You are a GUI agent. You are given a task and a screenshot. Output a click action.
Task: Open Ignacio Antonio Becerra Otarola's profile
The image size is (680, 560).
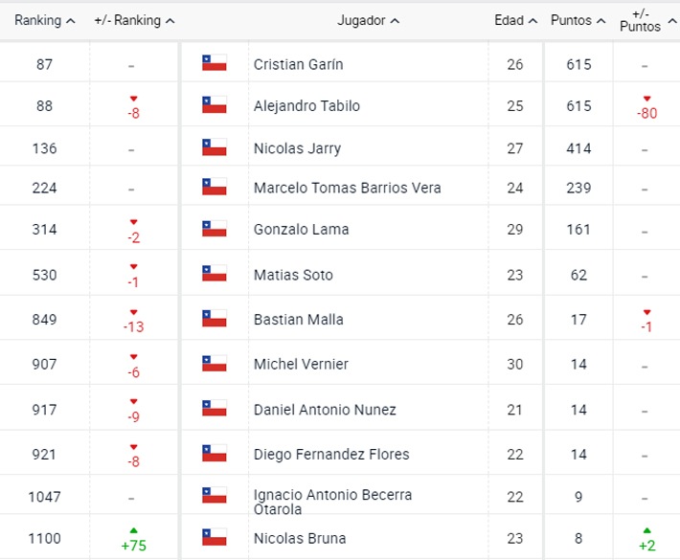[x=332, y=501]
